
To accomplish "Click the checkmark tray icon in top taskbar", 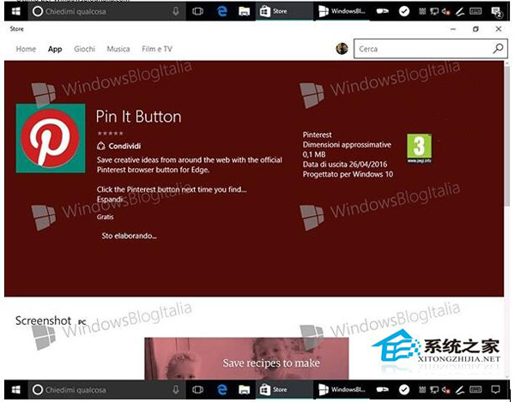I will point(404,11).
